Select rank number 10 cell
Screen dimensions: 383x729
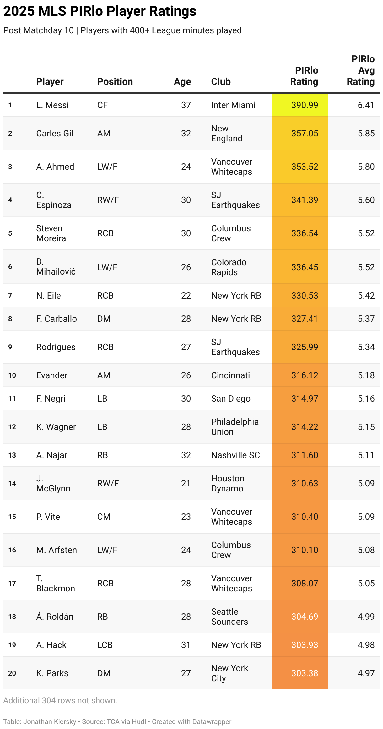click(x=12, y=375)
